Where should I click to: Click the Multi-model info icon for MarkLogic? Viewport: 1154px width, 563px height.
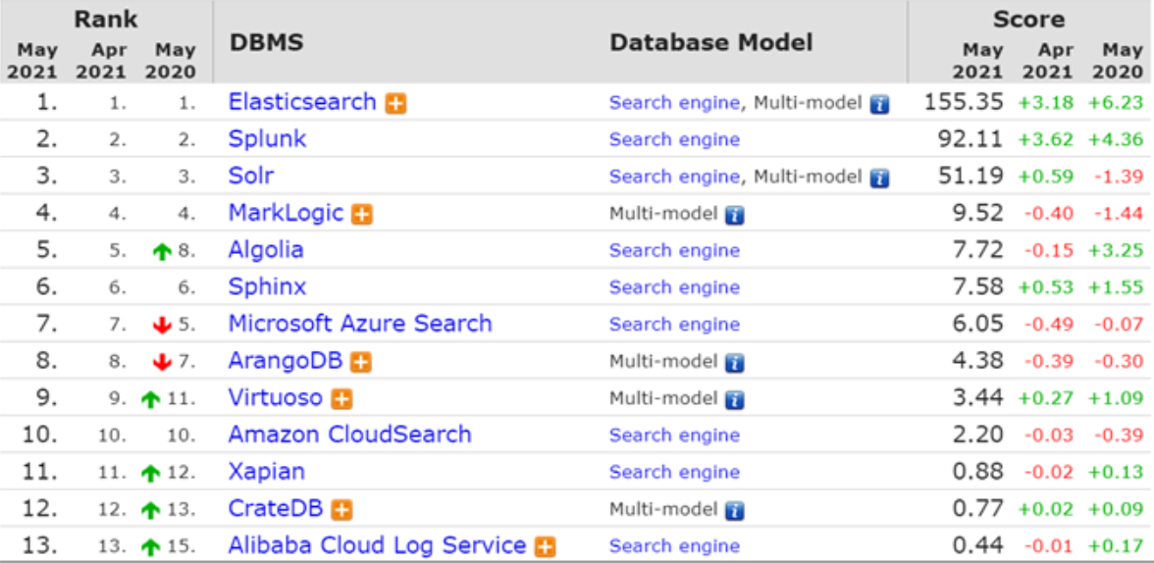pos(734,215)
